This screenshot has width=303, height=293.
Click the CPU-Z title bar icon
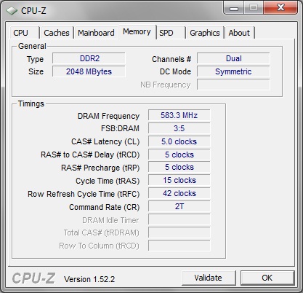pyautogui.click(x=12, y=11)
